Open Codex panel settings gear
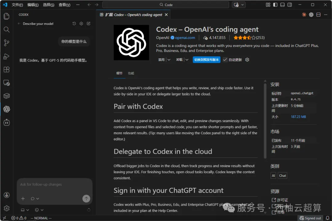The width and height of the screenshot is (332, 221). pyautogui.click(x=81, y=23)
